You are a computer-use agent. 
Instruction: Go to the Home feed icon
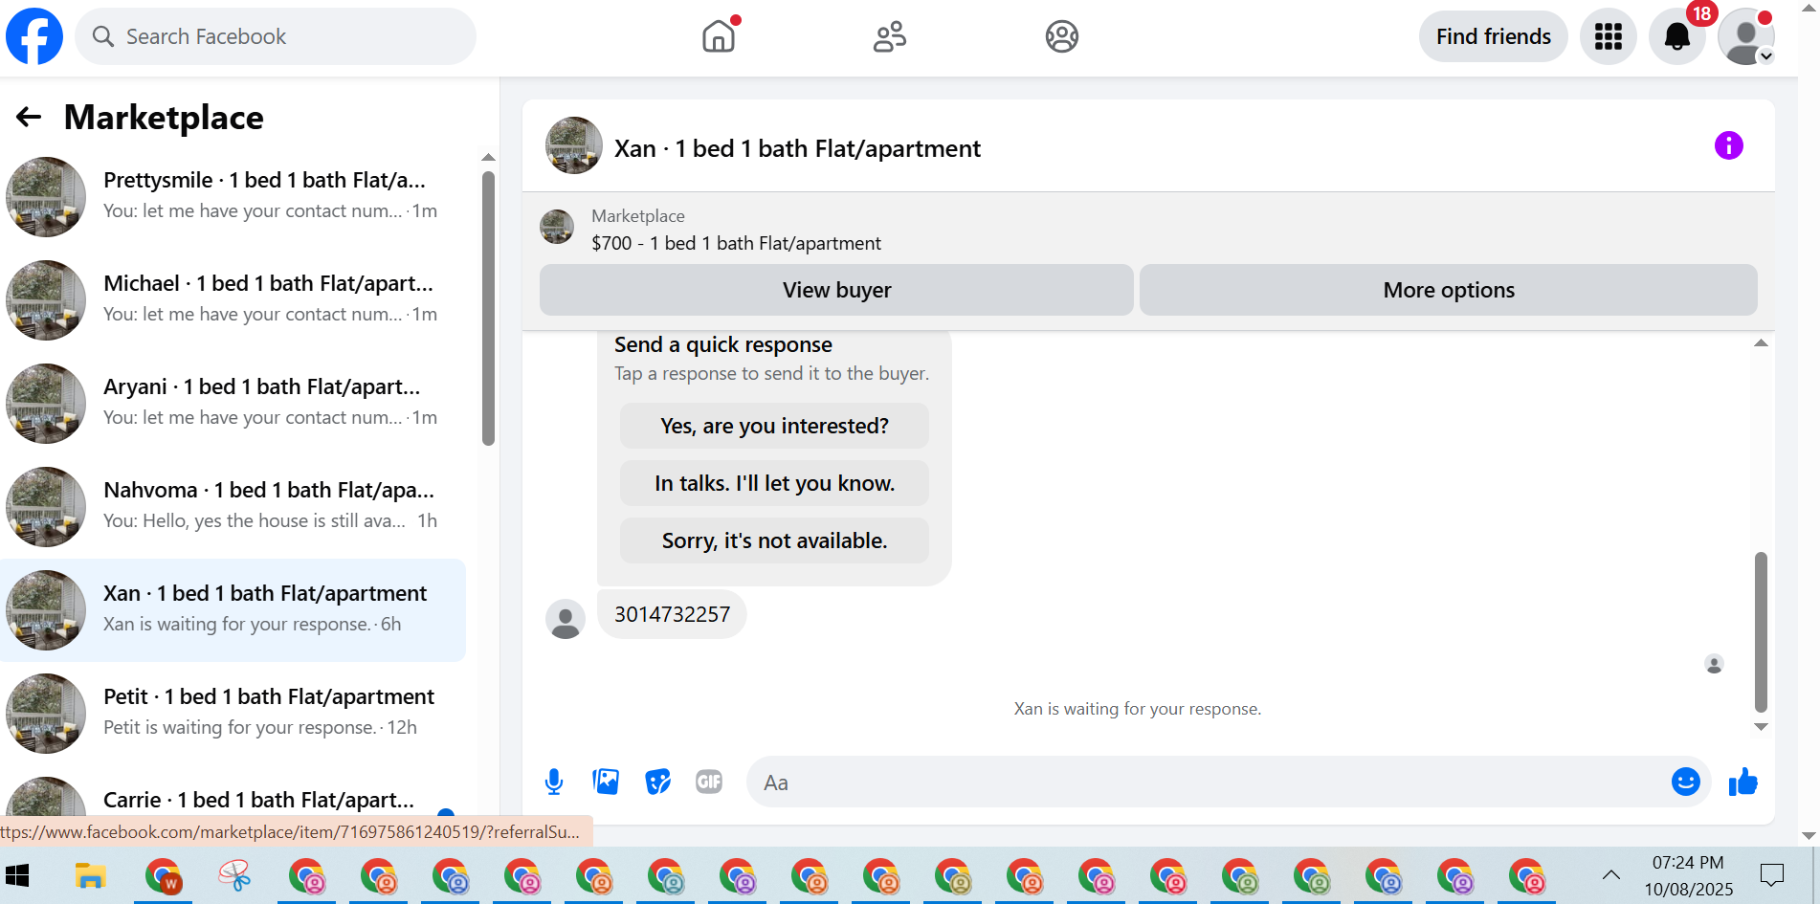[719, 36]
